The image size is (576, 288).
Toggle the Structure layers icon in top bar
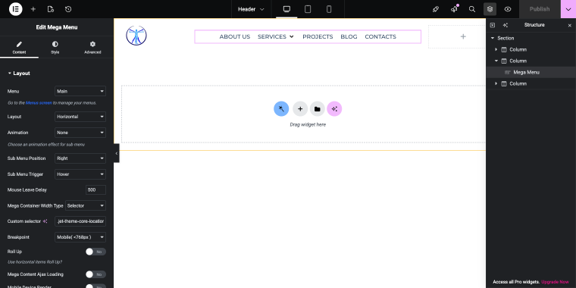click(490, 9)
